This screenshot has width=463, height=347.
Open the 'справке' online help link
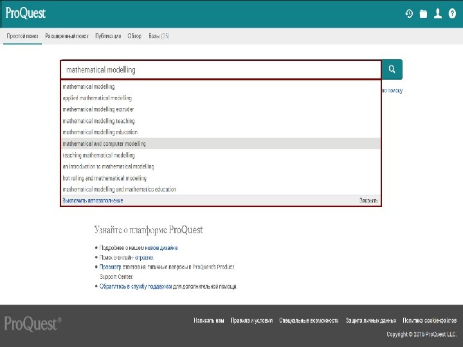coord(144,258)
